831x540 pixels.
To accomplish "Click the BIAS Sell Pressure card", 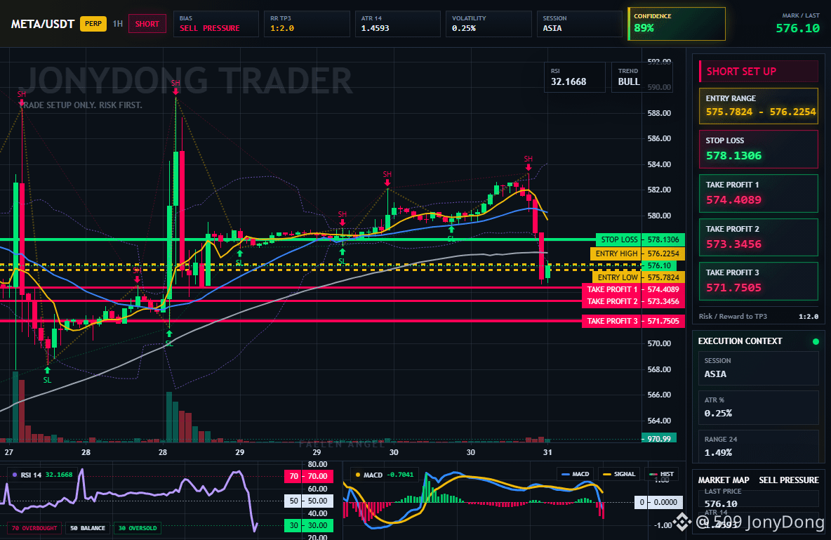I will pos(215,24).
